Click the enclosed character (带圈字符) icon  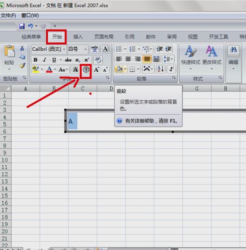pos(86,70)
